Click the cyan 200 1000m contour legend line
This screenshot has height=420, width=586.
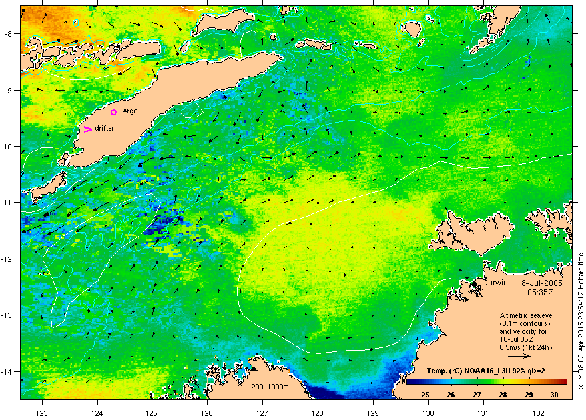[264, 393]
